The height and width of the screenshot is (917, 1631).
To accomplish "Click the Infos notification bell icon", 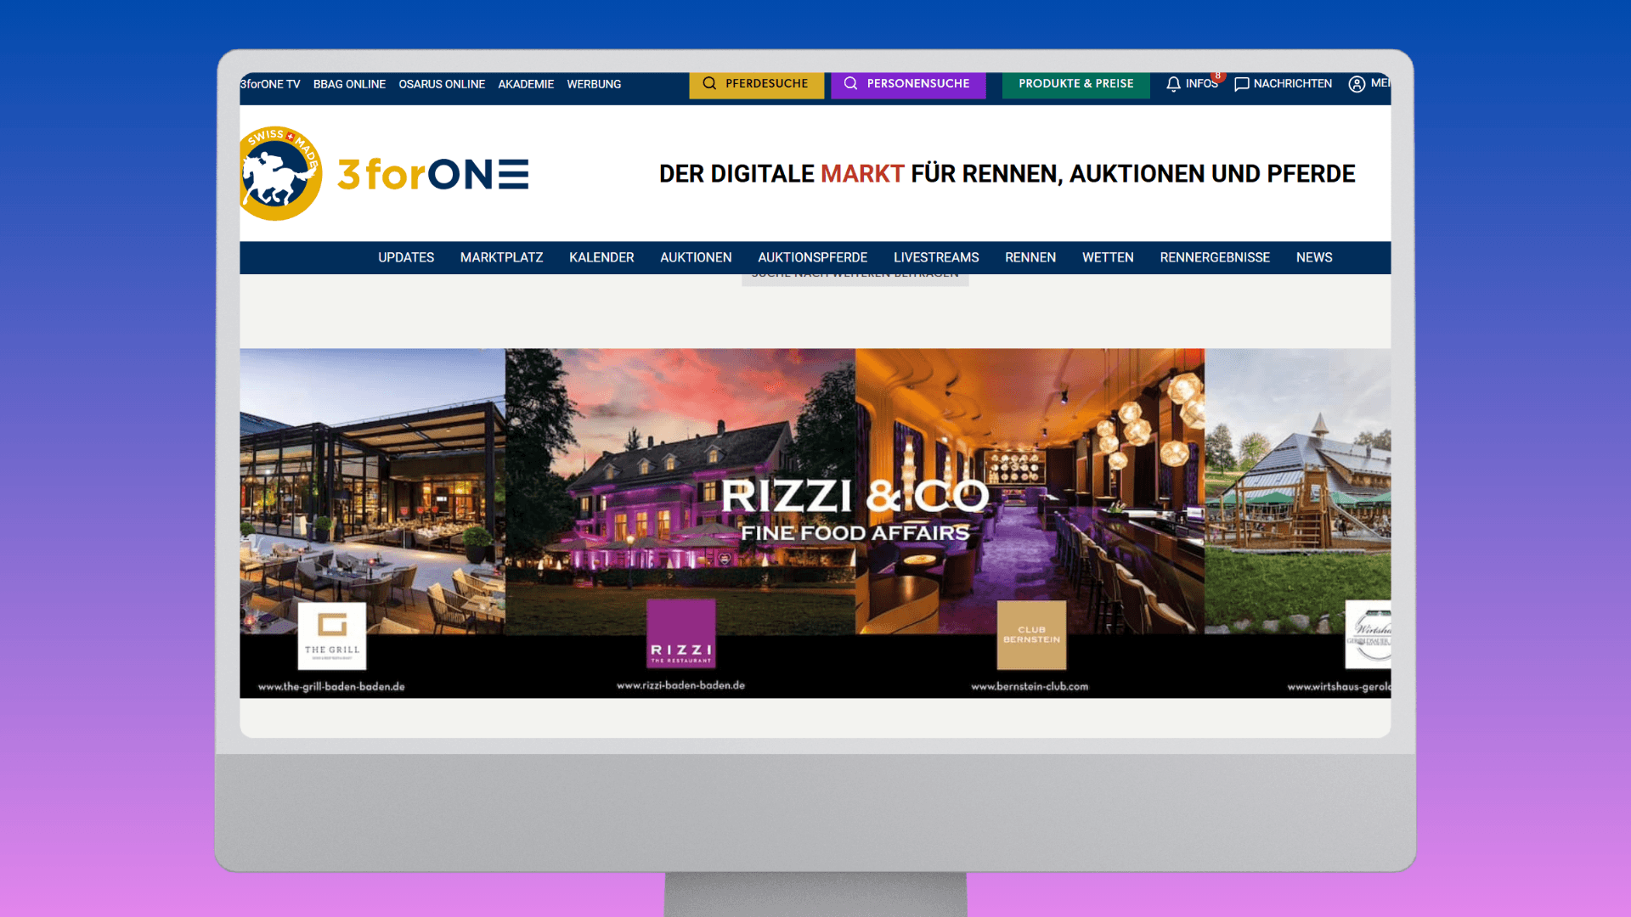I will tap(1173, 84).
